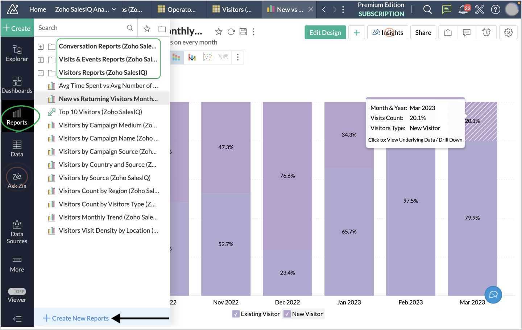Open Avg Time Spent vs Avg Number report
This screenshot has width=522, height=330.
[x=108, y=86]
